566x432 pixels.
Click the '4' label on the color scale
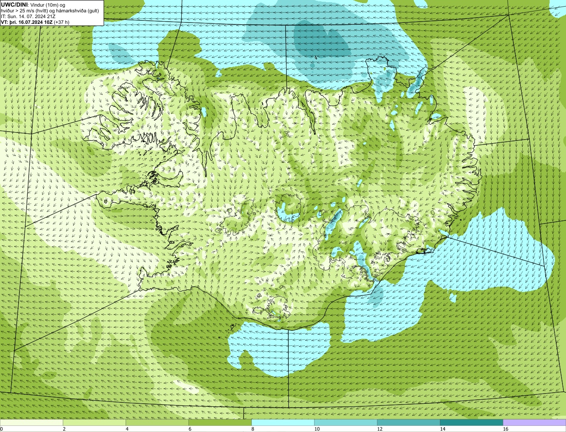point(127,429)
